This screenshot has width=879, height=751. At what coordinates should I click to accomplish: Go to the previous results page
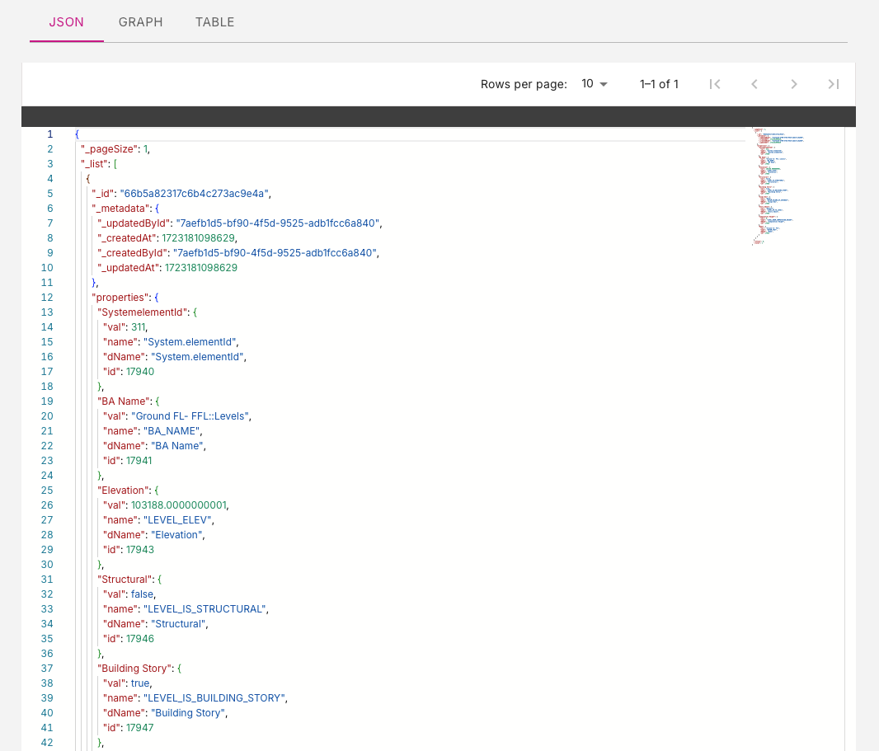(754, 84)
